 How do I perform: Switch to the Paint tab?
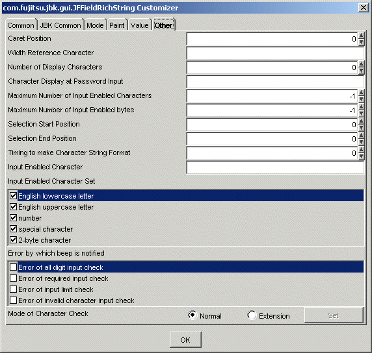tap(116, 25)
